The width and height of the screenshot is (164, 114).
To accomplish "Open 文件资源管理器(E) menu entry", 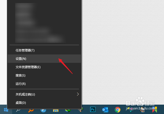I will pos(44,67).
